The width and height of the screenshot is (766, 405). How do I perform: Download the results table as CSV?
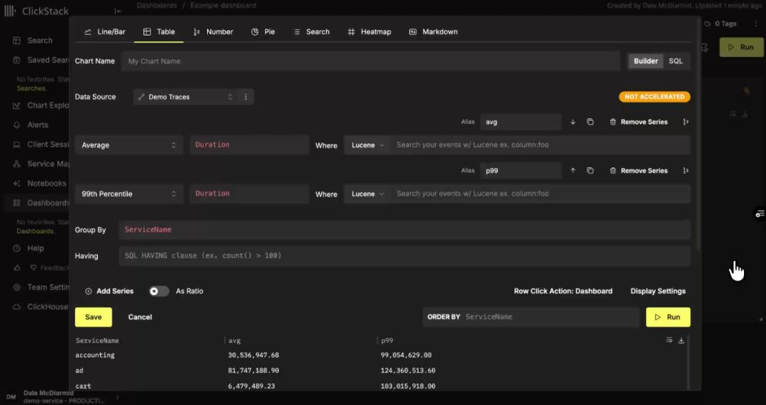[681, 340]
